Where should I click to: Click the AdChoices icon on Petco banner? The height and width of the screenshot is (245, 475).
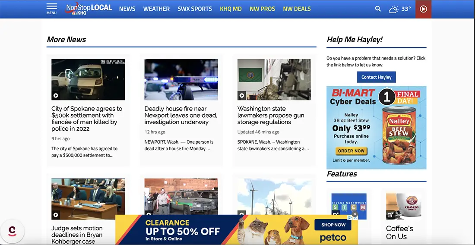pos(350,217)
